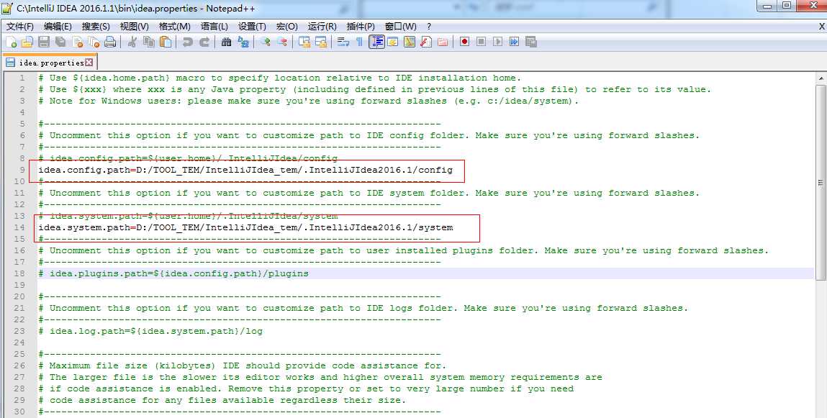Click the line 9 idea.config.path text
Viewport: 827px width, 418px height.
[x=245, y=171]
